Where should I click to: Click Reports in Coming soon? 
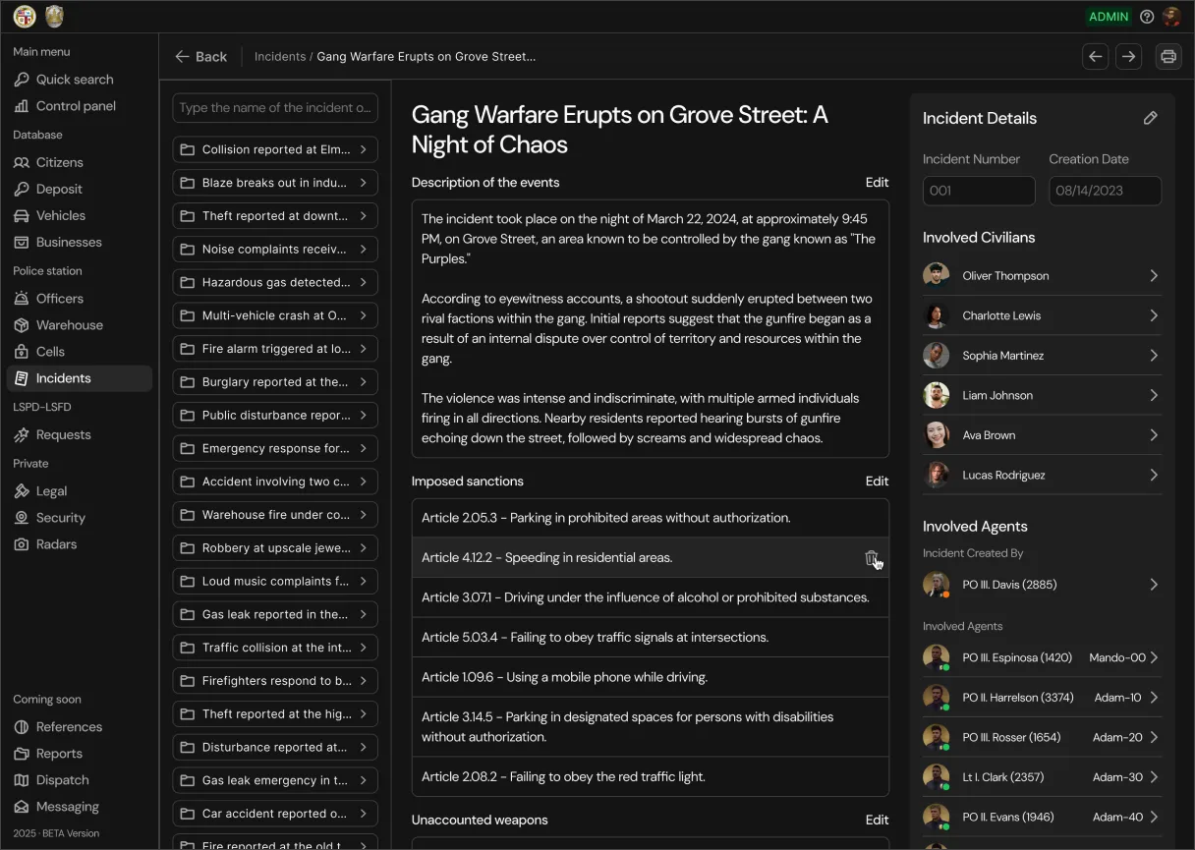(x=79, y=754)
